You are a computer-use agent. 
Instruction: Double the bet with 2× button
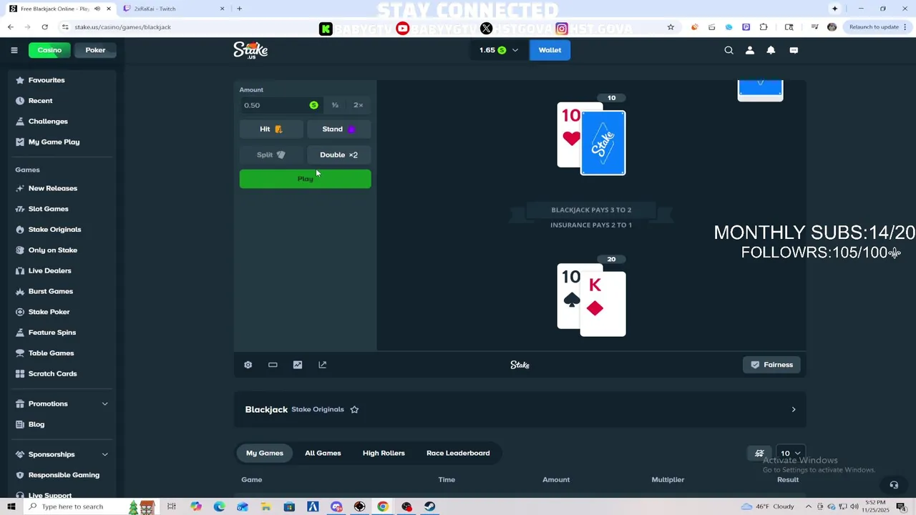pyautogui.click(x=358, y=105)
